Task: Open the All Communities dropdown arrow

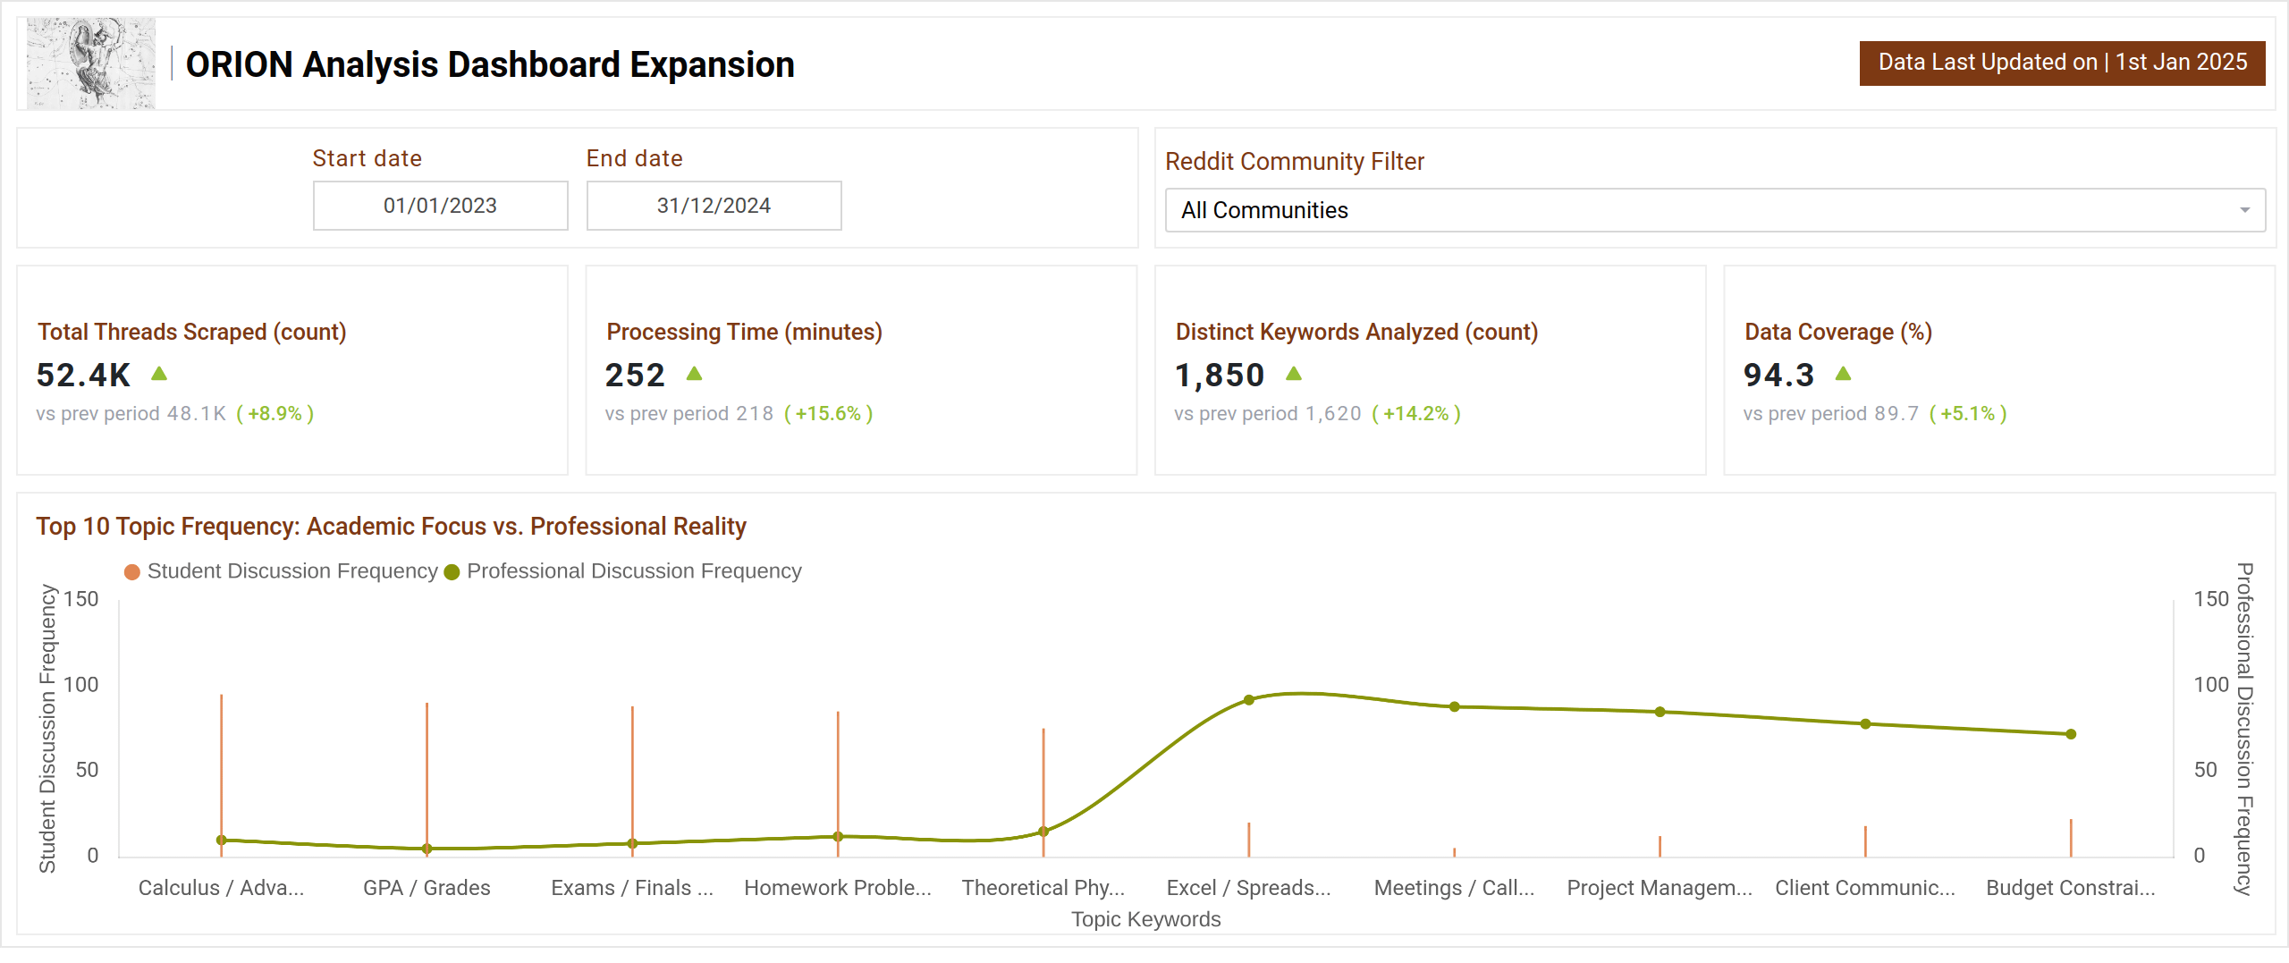Action: (x=2244, y=210)
